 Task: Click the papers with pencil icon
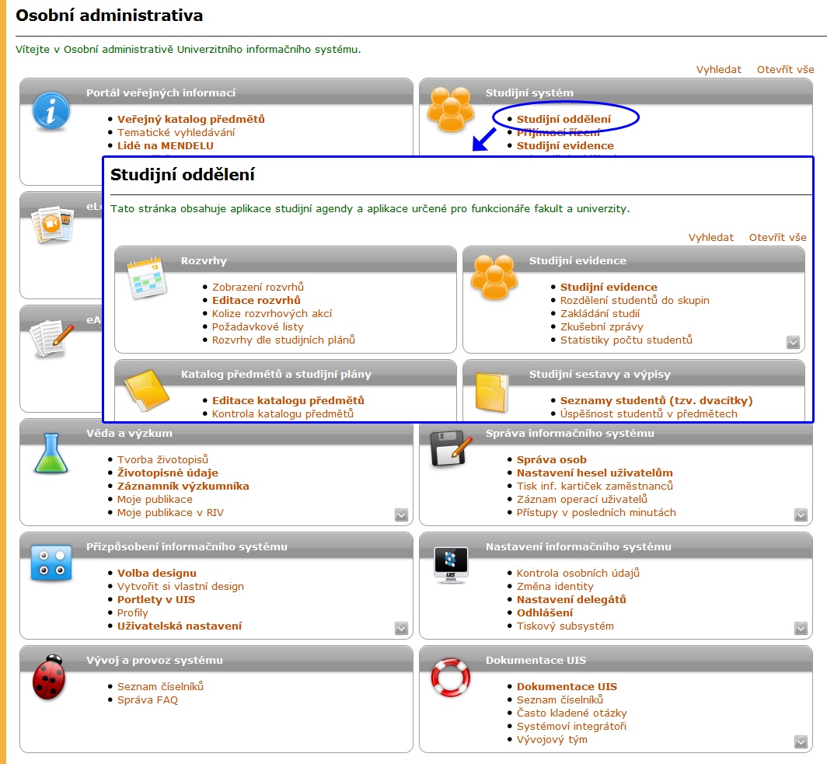click(x=51, y=337)
